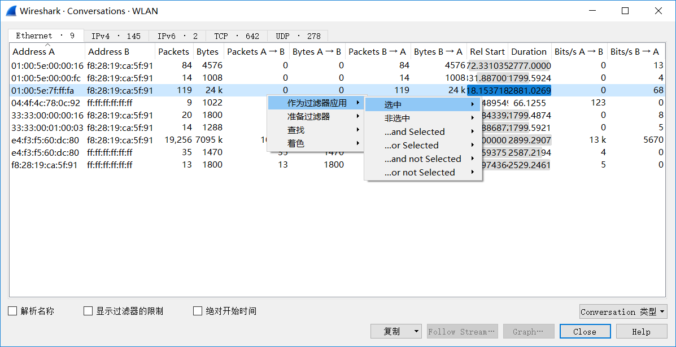Open the UDP · 278 tab
Viewport: 676px width, 347px height.
coord(298,36)
